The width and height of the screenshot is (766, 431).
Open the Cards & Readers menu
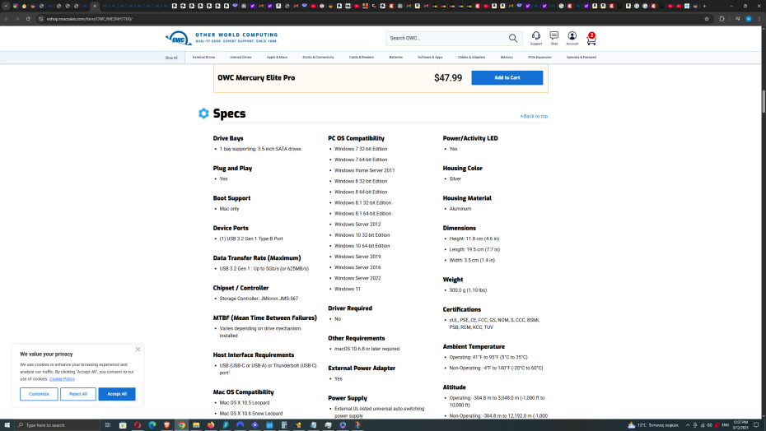[x=362, y=57]
